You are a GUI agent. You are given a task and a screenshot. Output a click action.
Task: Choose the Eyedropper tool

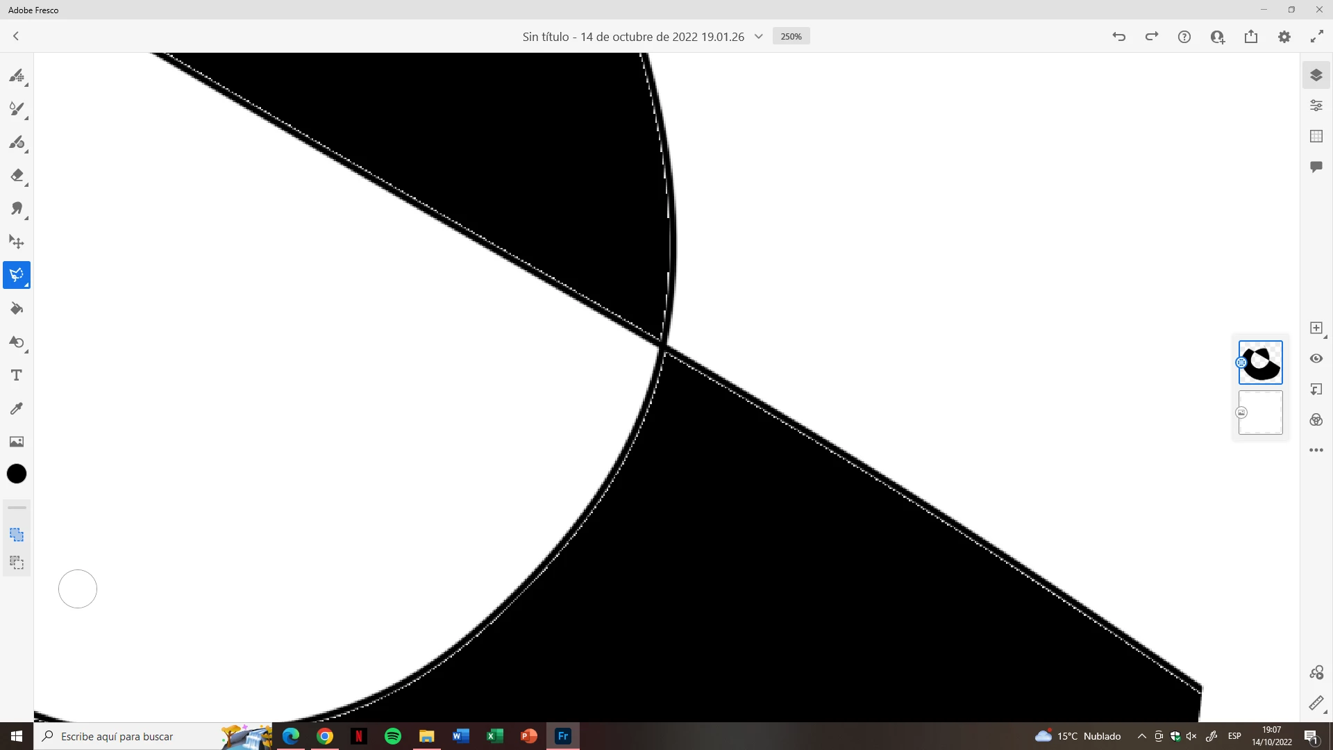coord(17,408)
